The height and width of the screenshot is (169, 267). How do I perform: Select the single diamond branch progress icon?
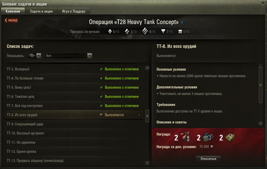point(110,31)
